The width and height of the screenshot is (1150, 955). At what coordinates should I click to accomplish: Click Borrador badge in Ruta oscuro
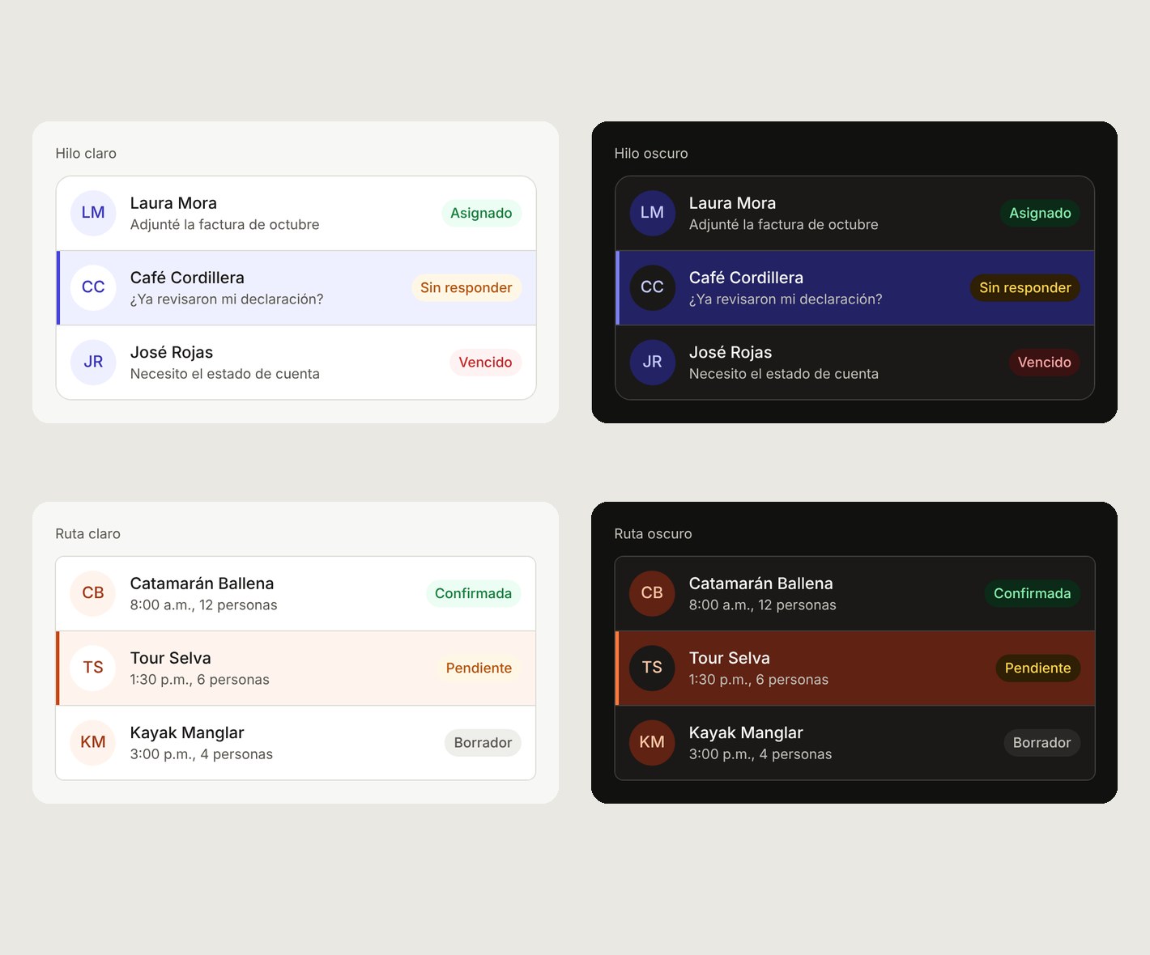coord(1041,742)
